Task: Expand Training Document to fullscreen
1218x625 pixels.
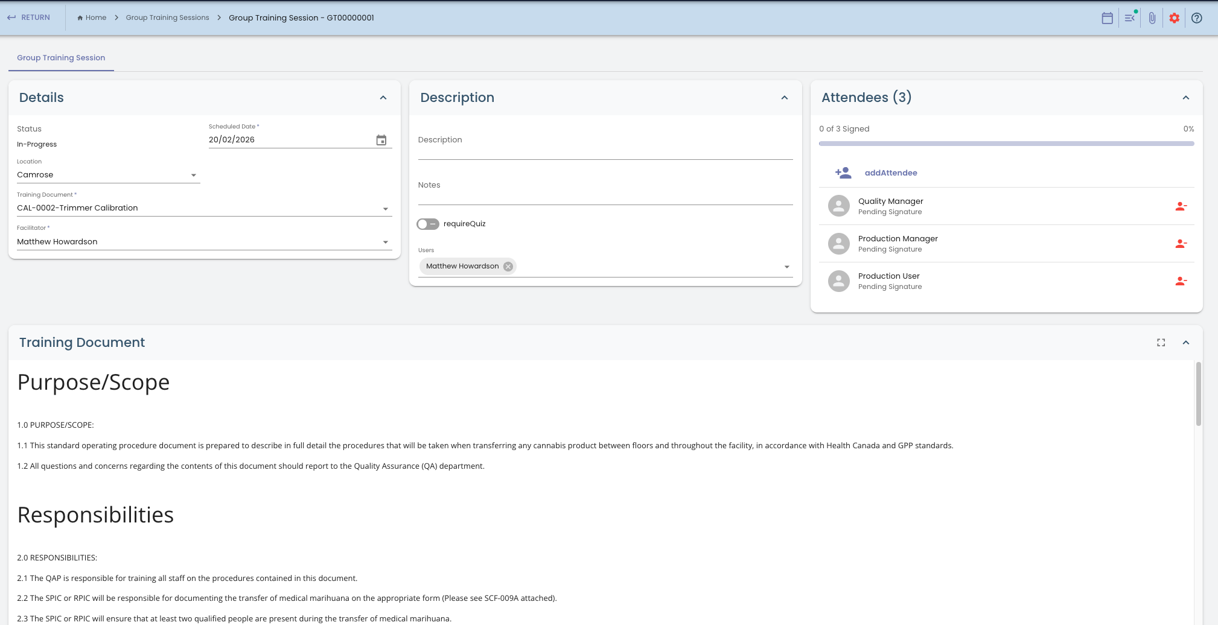Action: click(x=1161, y=343)
